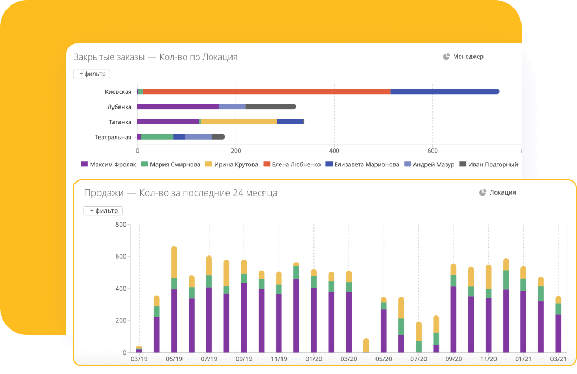Click the Андрей Мазур legend color square

point(408,164)
